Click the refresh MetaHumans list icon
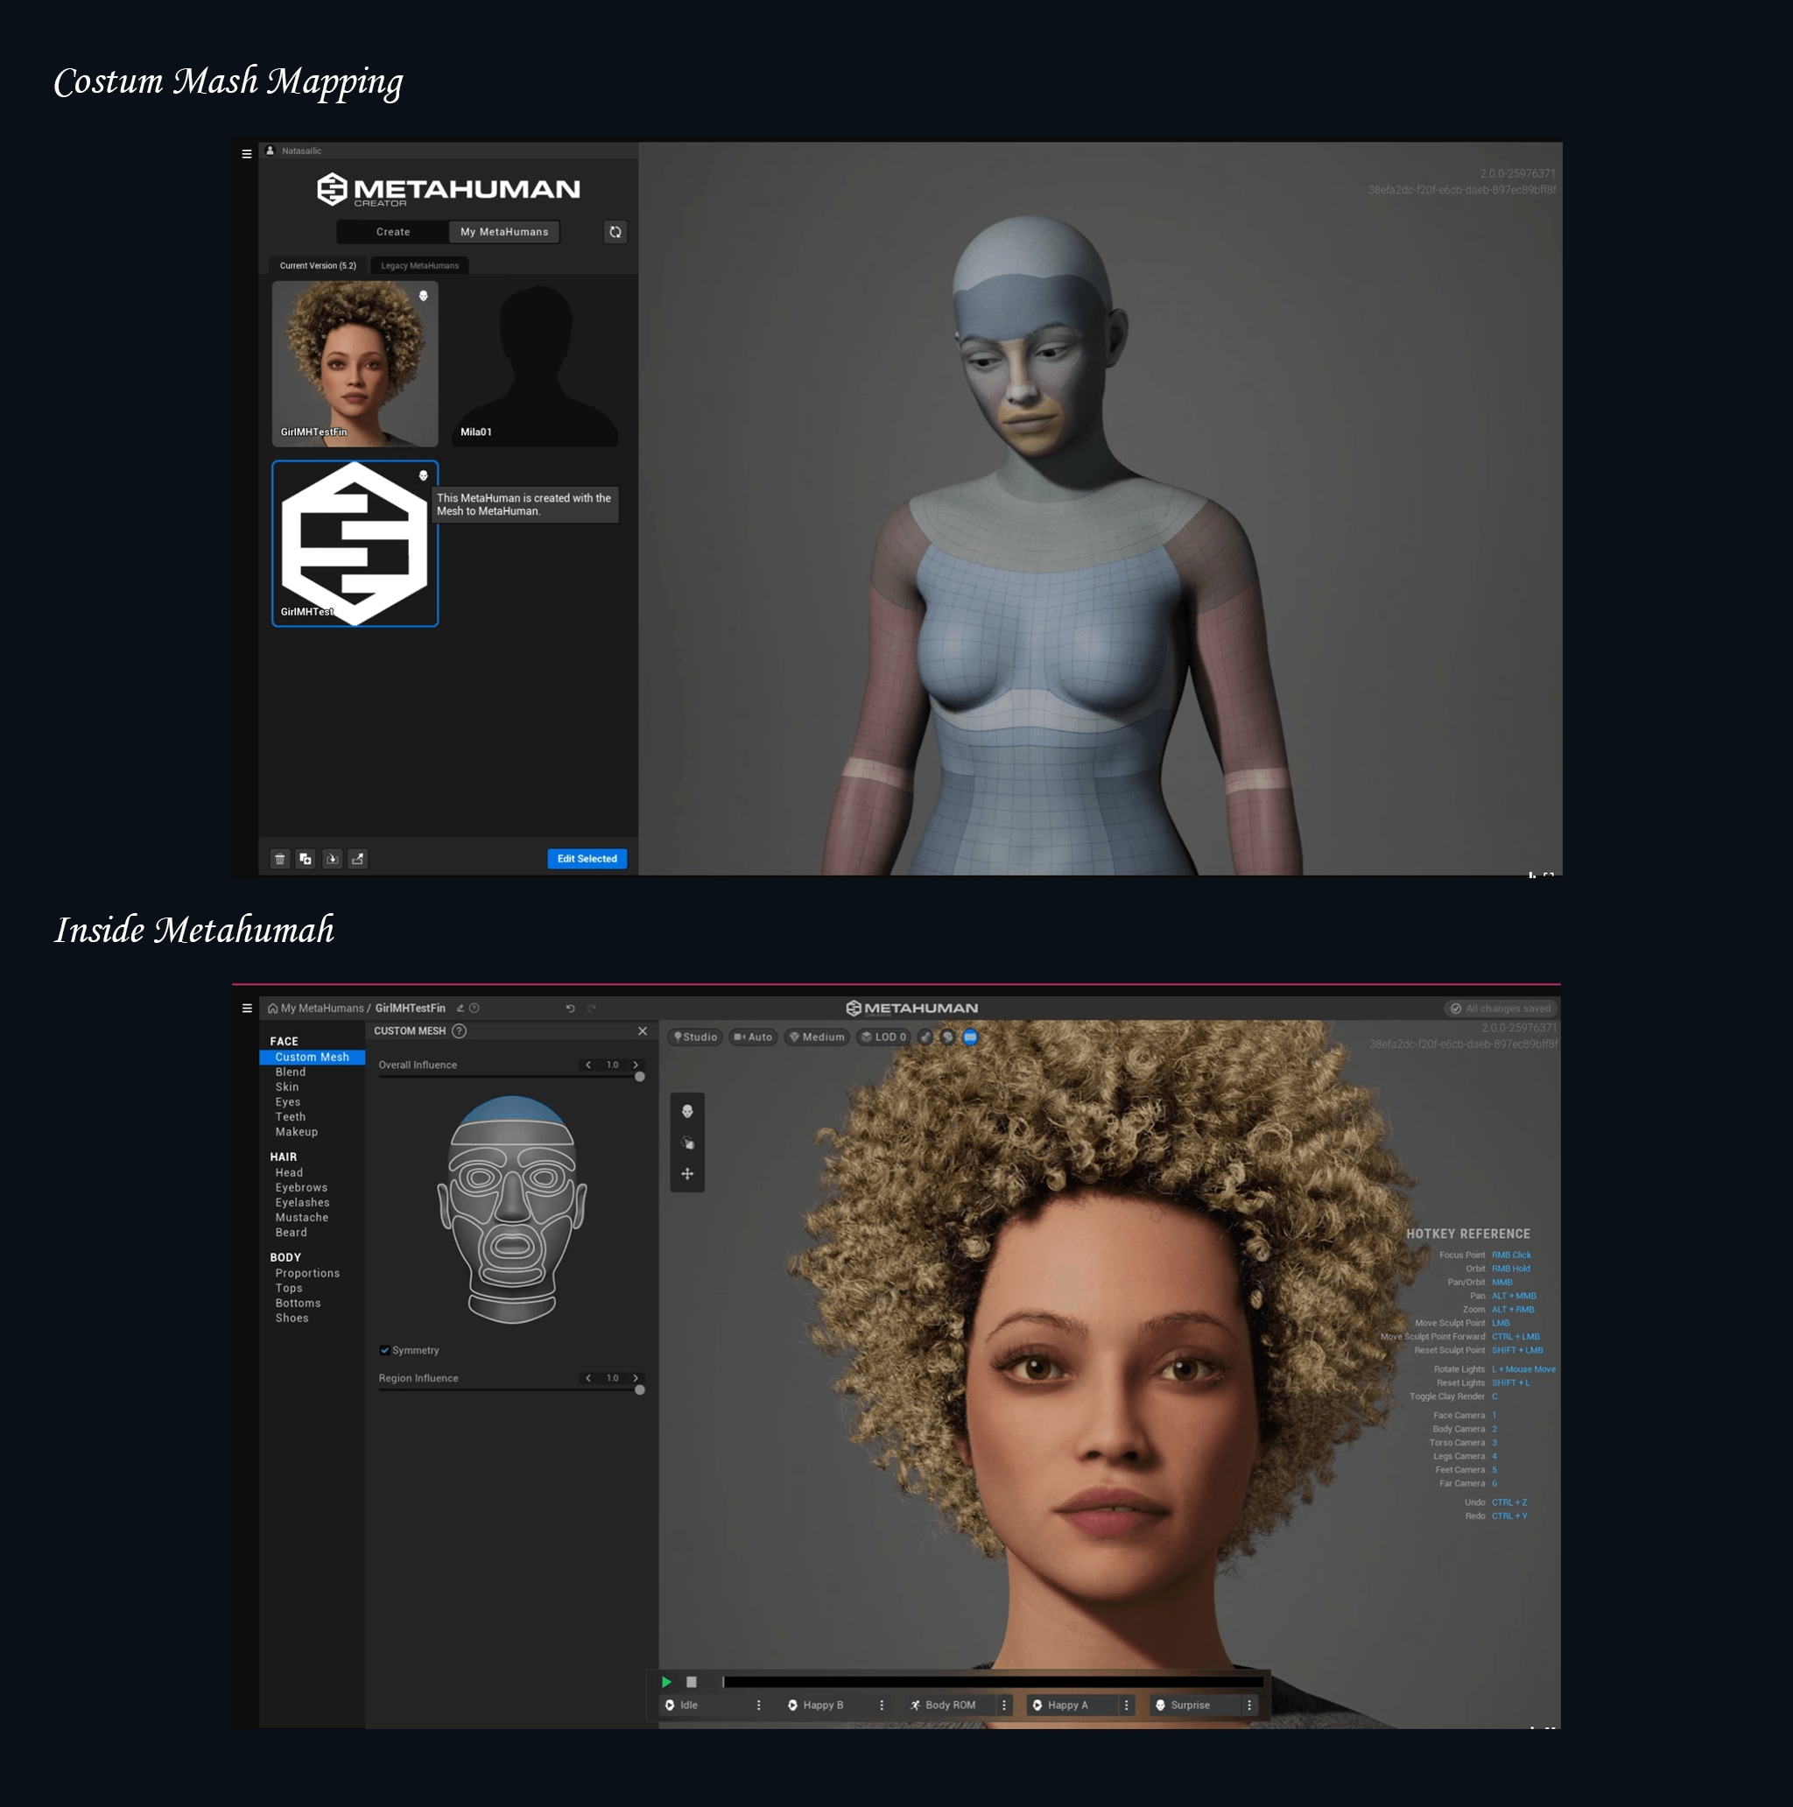 (x=615, y=231)
